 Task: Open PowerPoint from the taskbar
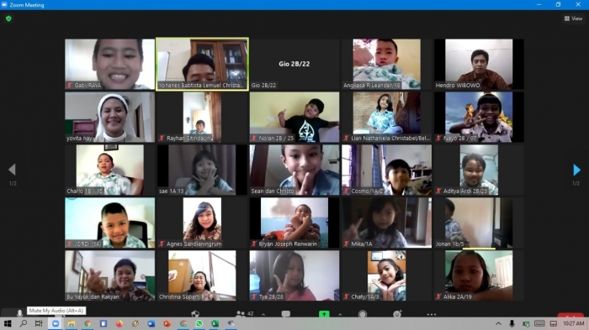pyautogui.click(x=167, y=323)
